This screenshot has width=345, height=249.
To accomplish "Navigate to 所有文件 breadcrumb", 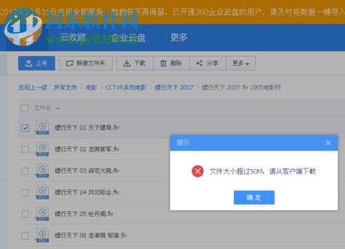I will (66, 88).
